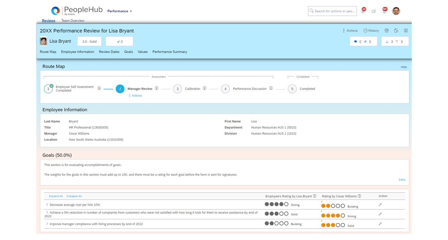
Task: Click Hide link on Route Map
Action: (x=404, y=67)
